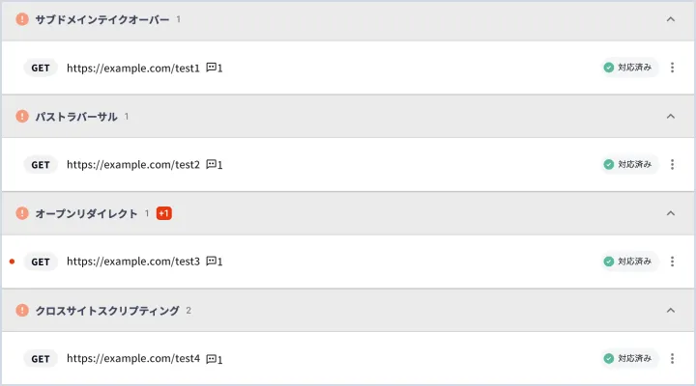Click warning icon beside サブドメインテイクオーバー
Viewport: 696px width, 386px height.
(x=22, y=19)
